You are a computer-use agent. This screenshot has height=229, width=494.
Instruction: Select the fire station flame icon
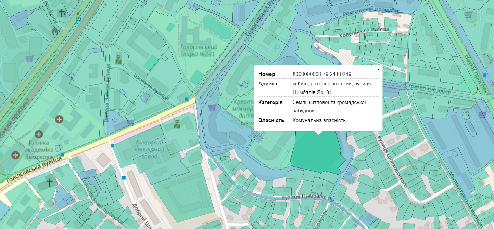(55, 31)
